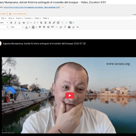Click channel avatar on video
This screenshot has width=136, height=136.
click(x=0, y=44)
